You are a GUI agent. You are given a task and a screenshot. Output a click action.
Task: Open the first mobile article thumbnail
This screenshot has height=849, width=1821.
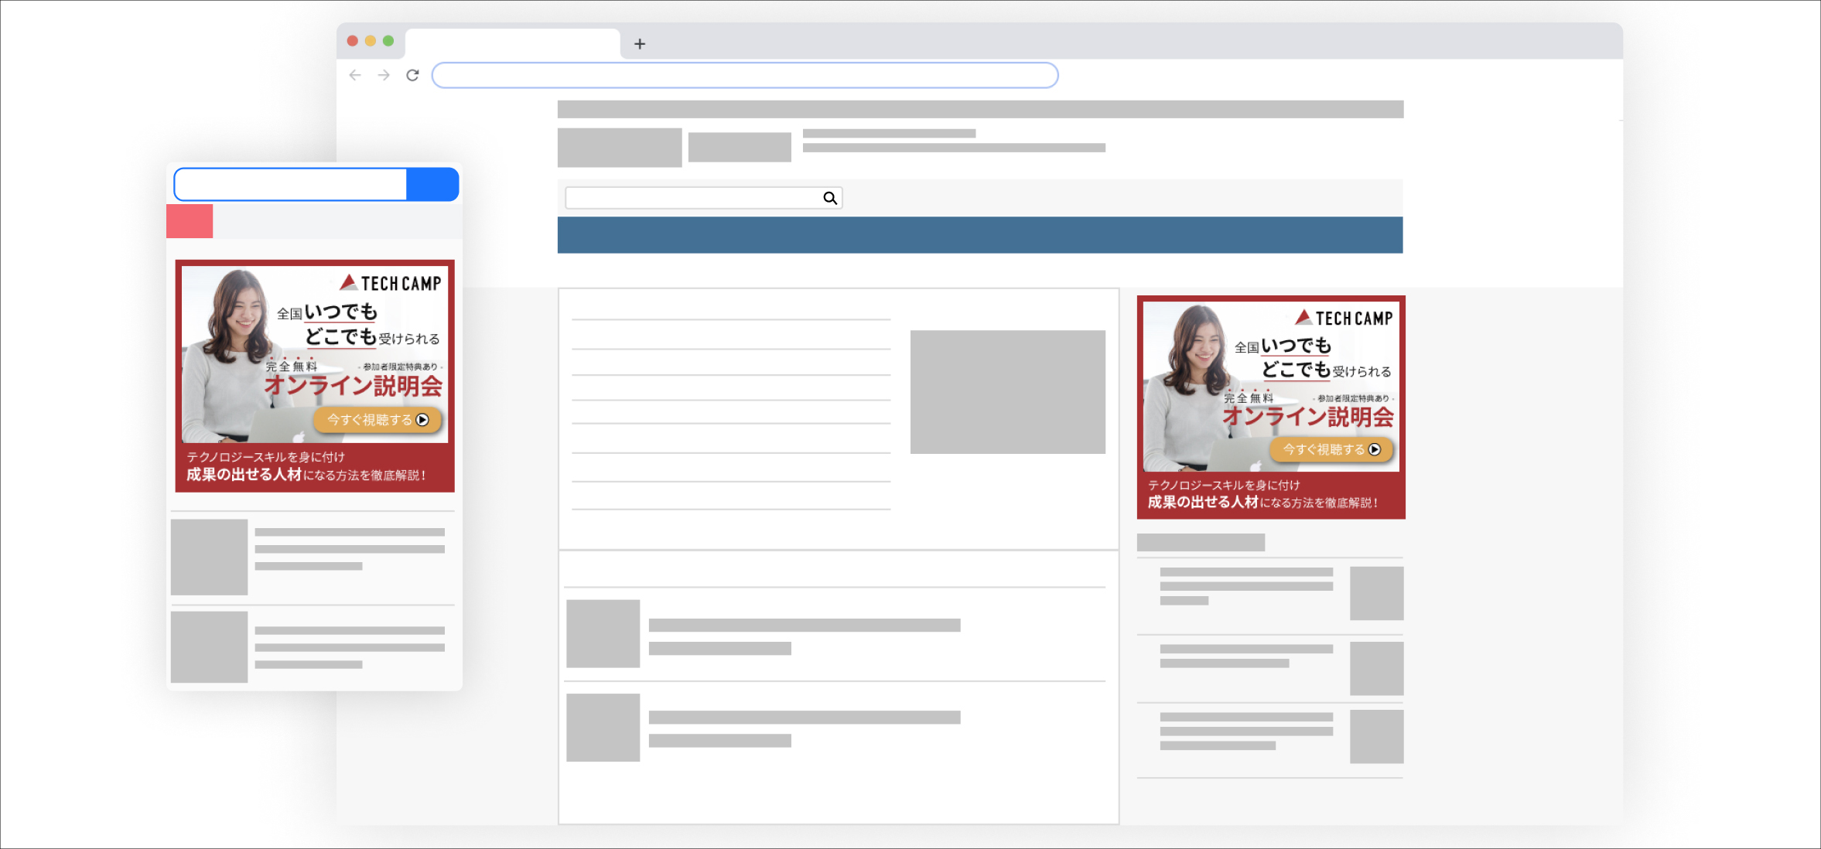(209, 557)
